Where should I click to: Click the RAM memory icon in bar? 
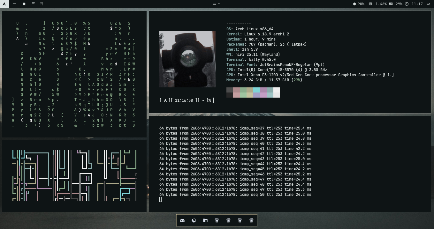coord(391,4)
